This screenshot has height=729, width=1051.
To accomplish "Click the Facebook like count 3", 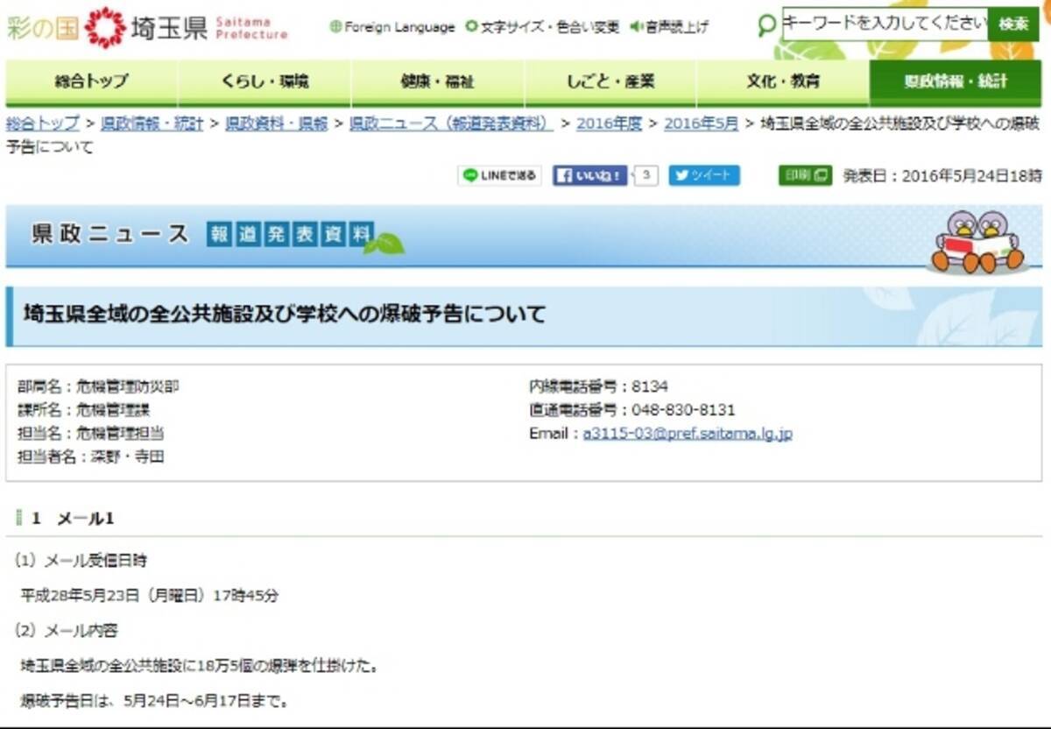I will [x=645, y=175].
